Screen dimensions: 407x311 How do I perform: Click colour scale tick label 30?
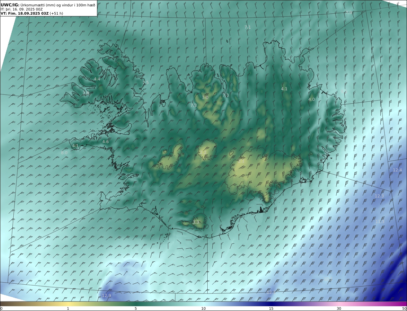339,308
